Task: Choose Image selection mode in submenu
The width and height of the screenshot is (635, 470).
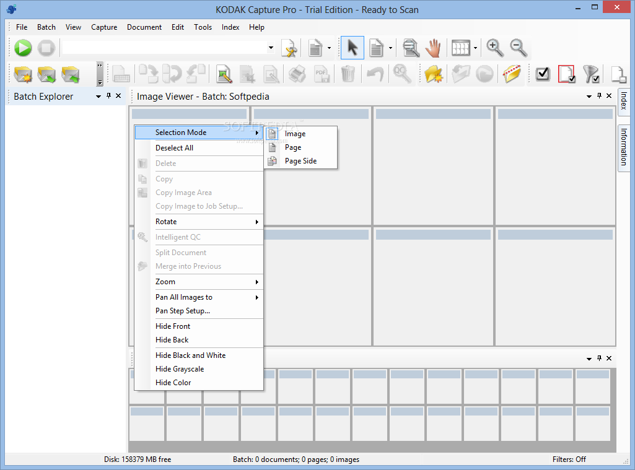Action: (x=300, y=134)
